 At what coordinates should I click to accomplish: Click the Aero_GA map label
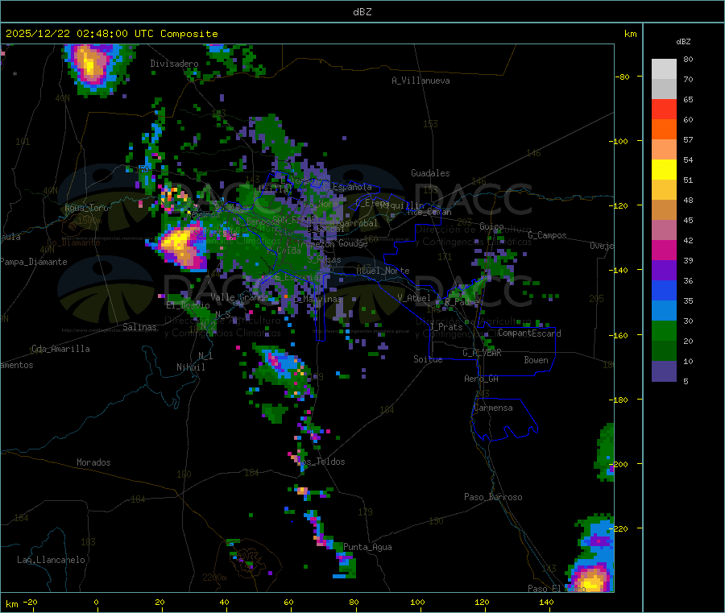click(x=482, y=379)
